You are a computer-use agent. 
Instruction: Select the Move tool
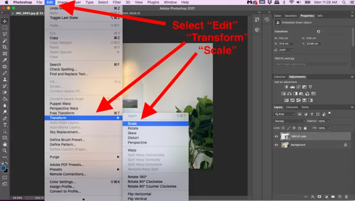click(x=5, y=21)
